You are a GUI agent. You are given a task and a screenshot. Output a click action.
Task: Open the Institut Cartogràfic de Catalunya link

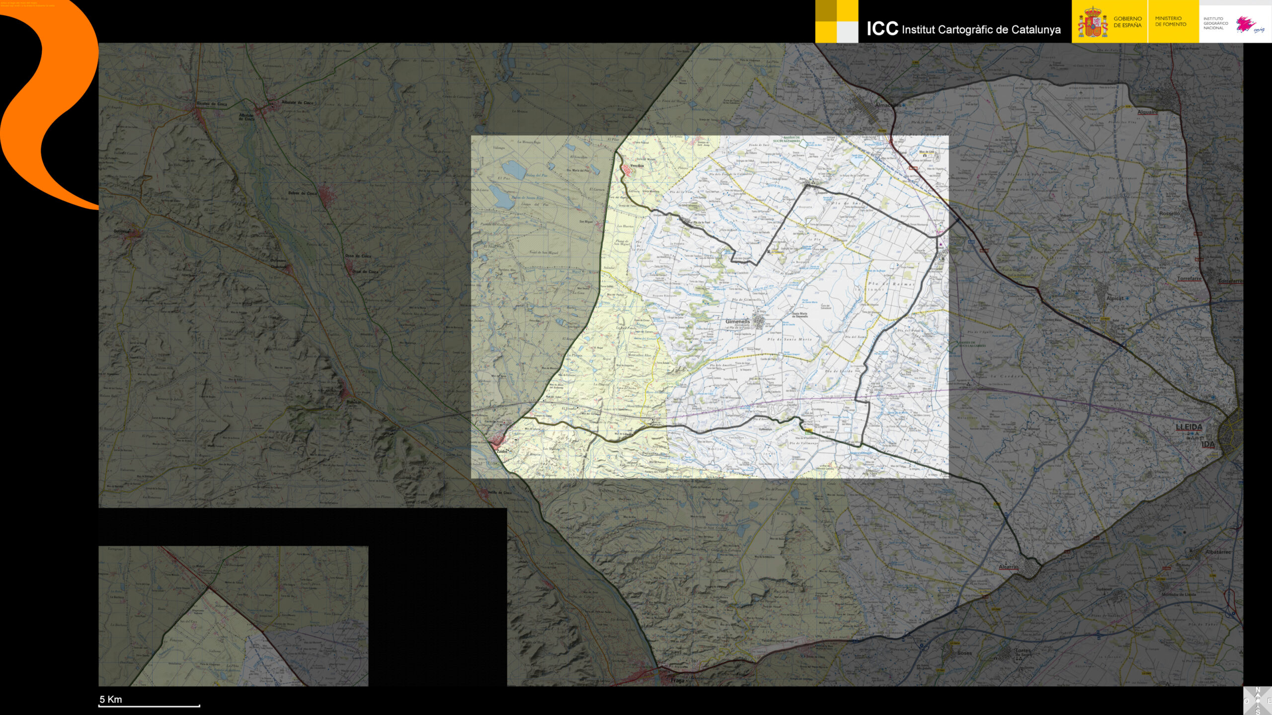[981, 30]
